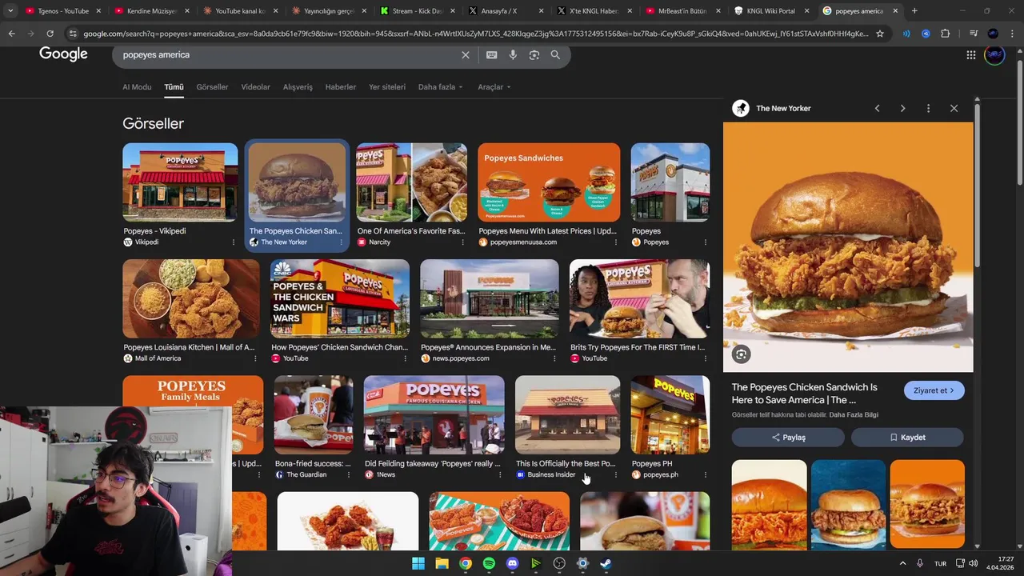Show hidden system tray icons
This screenshot has width=1024, height=576.
902,563
